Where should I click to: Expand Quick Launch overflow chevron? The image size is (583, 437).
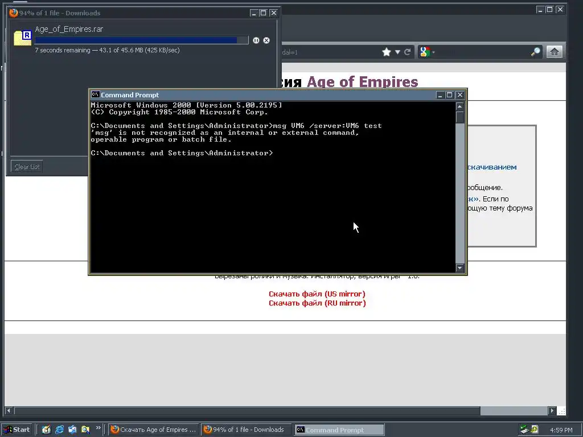pyautogui.click(x=98, y=428)
